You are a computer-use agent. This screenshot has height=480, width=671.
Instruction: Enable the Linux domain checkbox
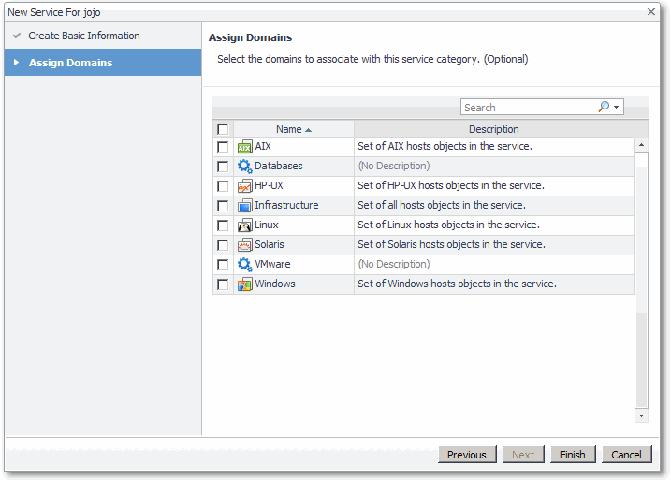223,225
